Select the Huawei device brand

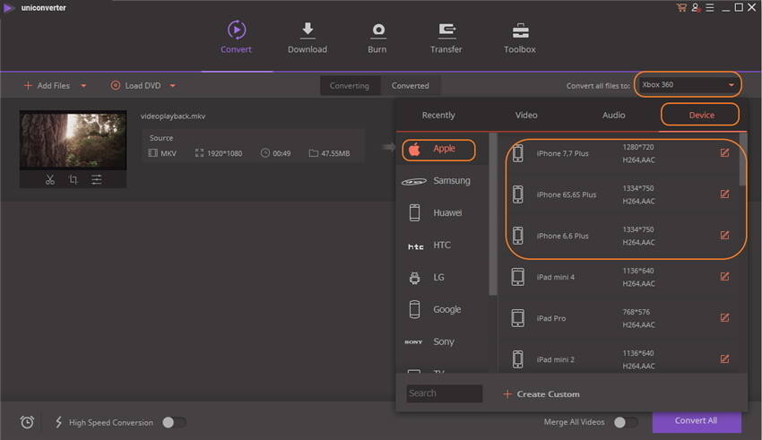pyautogui.click(x=442, y=212)
